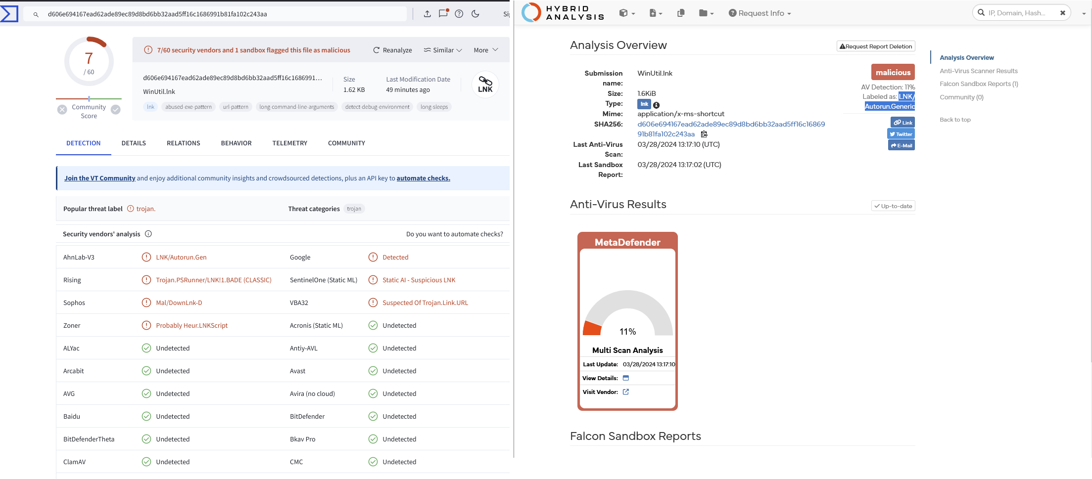Toggle VirusTotal dark mode moon icon

[475, 14]
